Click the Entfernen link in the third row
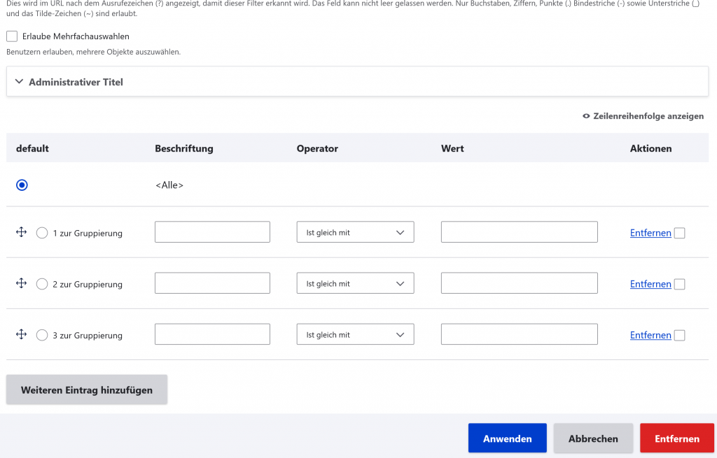 click(650, 335)
